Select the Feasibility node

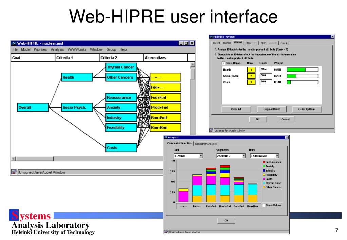click(121, 128)
